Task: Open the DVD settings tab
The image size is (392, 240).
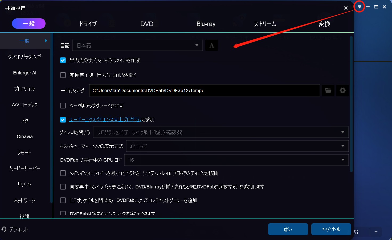Action: 147,24
